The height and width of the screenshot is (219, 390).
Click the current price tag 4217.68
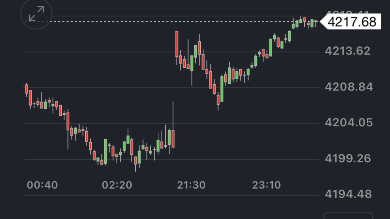point(352,22)
